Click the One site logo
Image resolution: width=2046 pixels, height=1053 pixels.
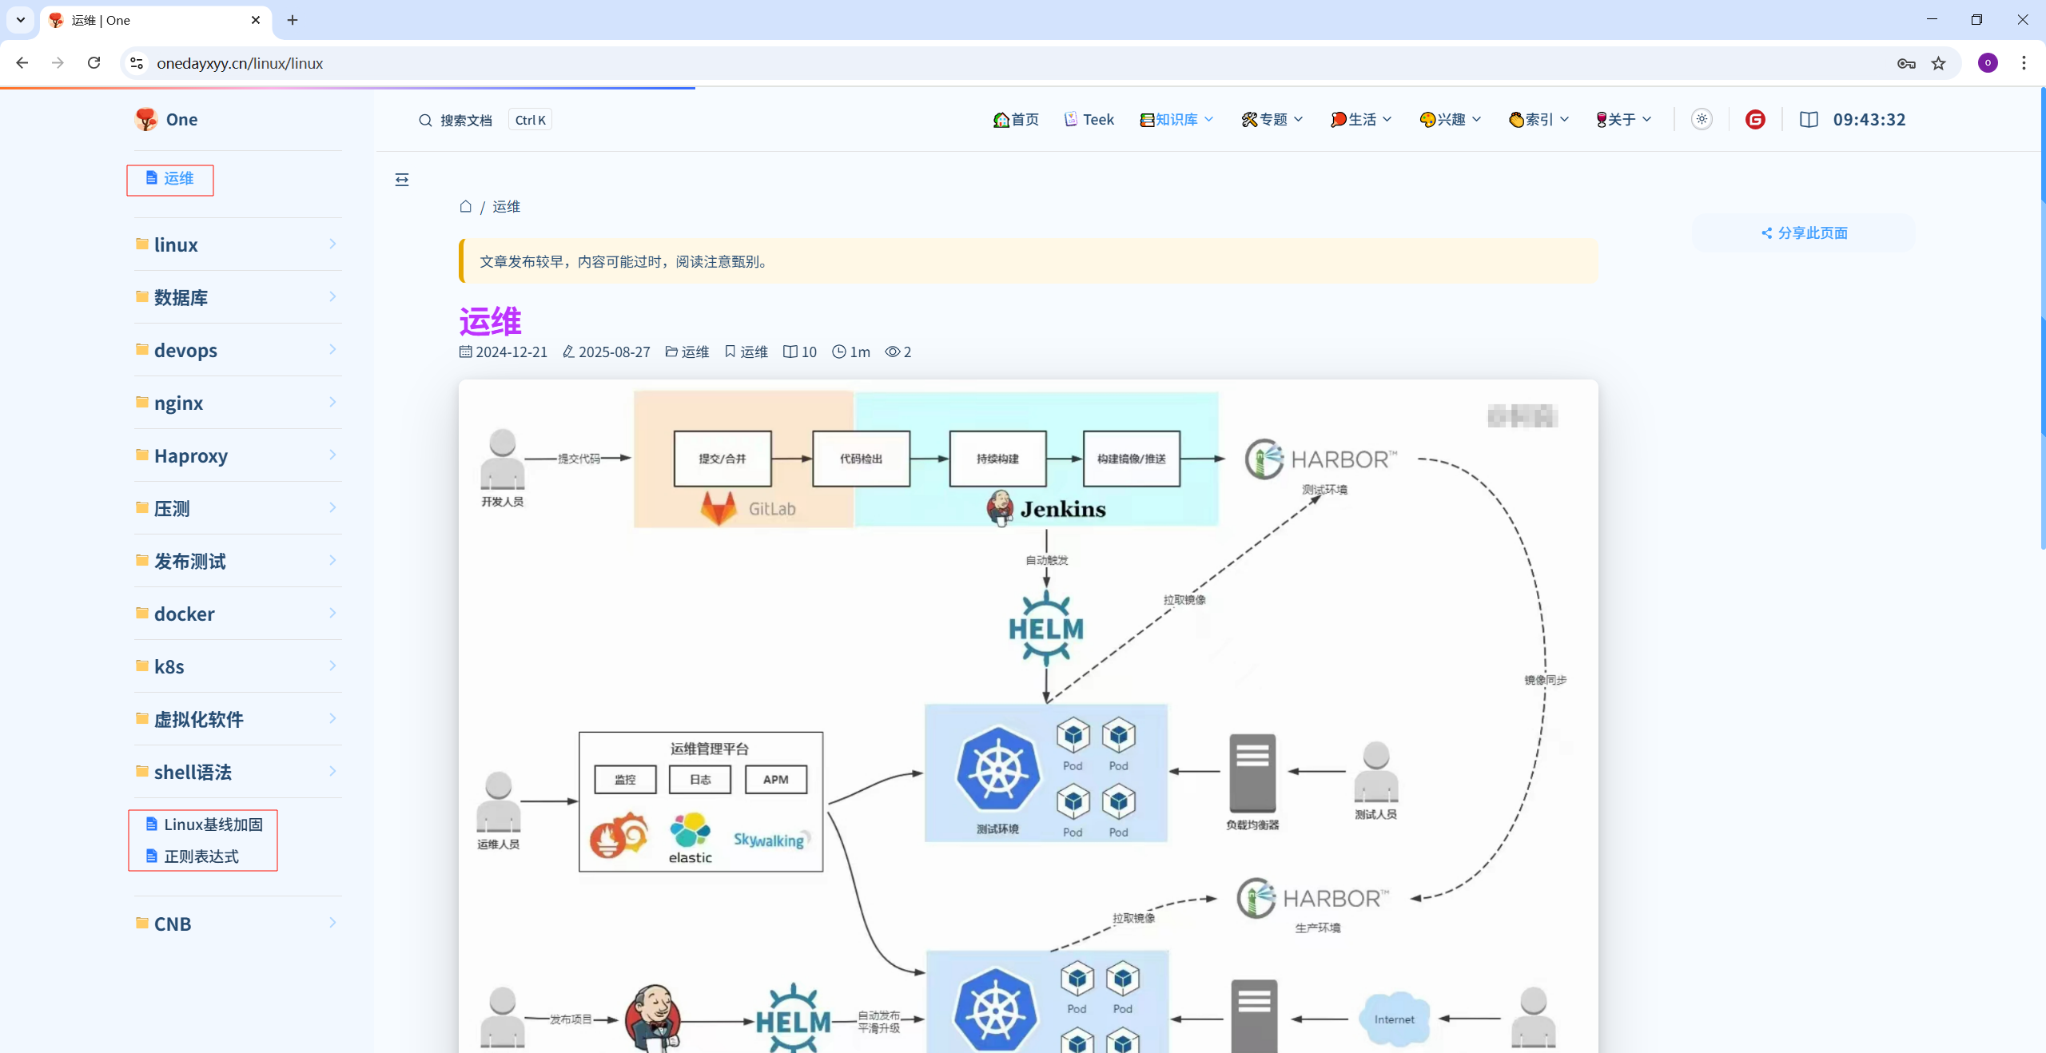[167, 119]
